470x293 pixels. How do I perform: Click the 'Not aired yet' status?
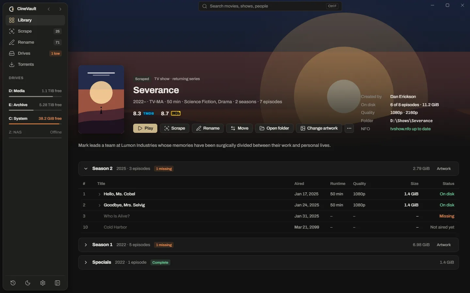pyautogui.click(x=442, y=227)
